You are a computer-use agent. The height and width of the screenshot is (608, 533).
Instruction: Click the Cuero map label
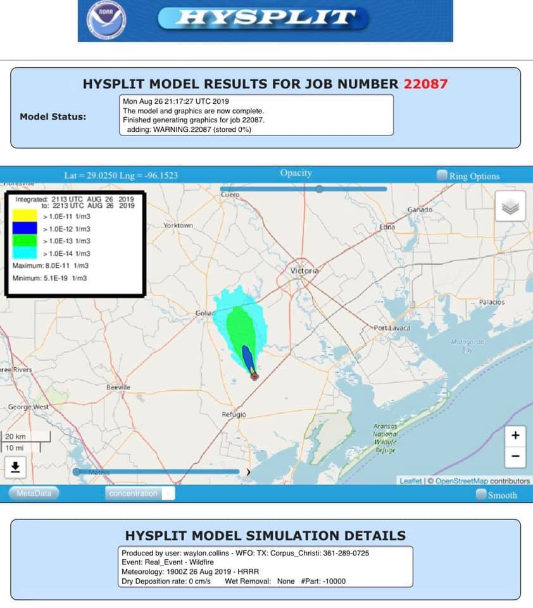[230, 194]
